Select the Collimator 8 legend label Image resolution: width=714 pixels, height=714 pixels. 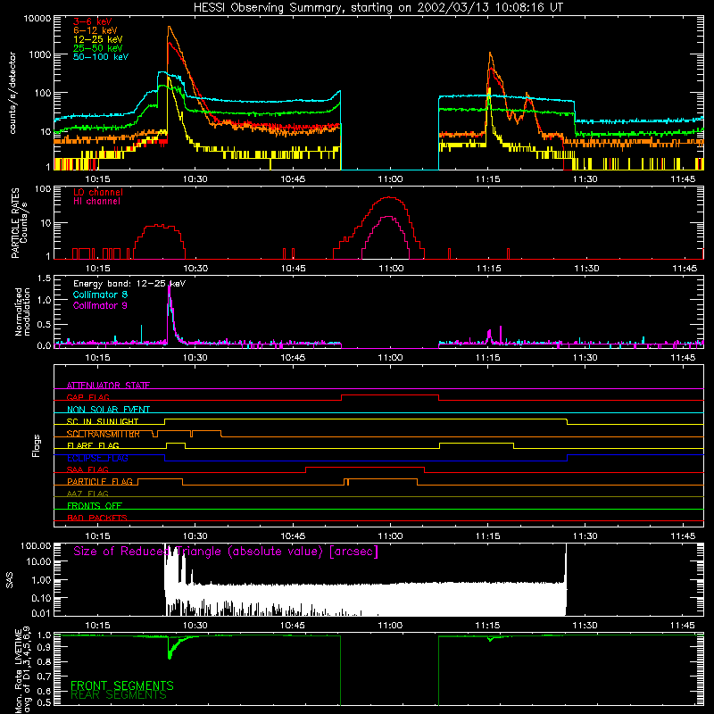(100, 295)
